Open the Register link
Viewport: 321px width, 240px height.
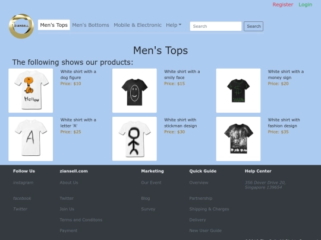283,5
